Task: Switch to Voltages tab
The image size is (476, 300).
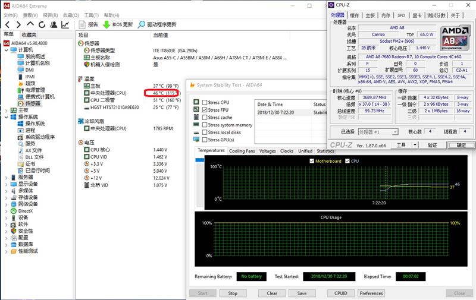Action: [x=267, y=151]
